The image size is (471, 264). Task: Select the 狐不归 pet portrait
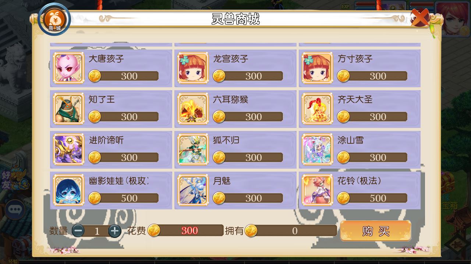click(x=193, y=150)
